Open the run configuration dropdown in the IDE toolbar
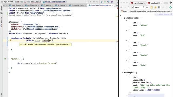 (x=87, y=2)
